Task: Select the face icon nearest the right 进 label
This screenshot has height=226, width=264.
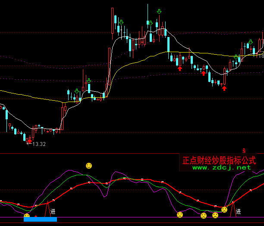Action: pyautogui.click(x=224, y=210)
